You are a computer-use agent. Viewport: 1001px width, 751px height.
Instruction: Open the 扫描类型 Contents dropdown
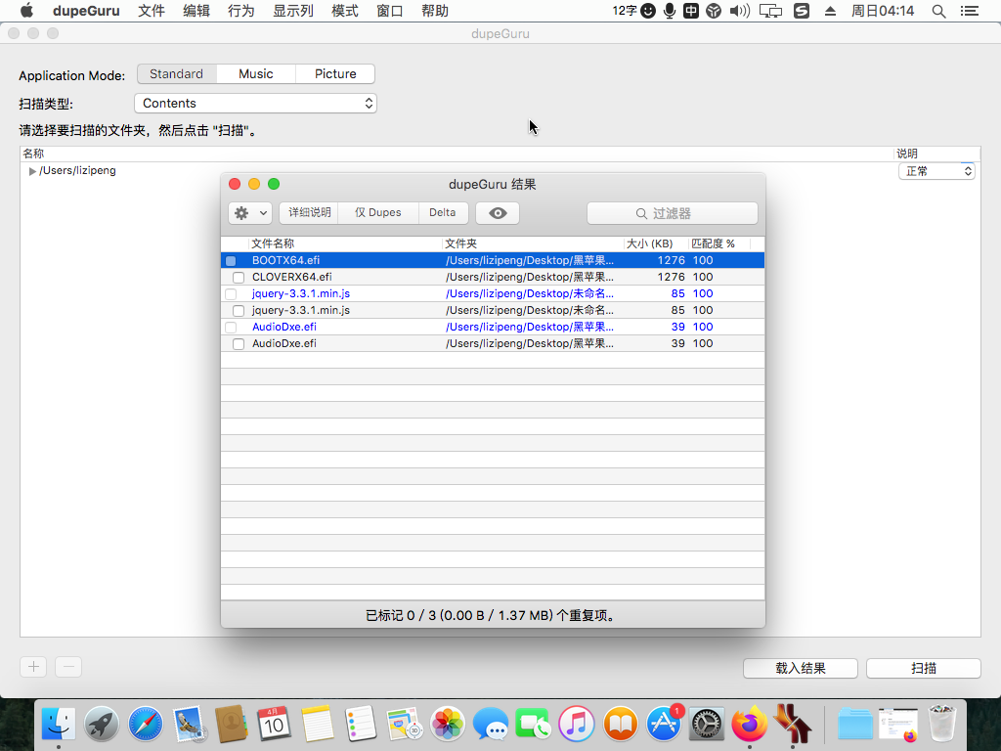(x=255, y=104)
